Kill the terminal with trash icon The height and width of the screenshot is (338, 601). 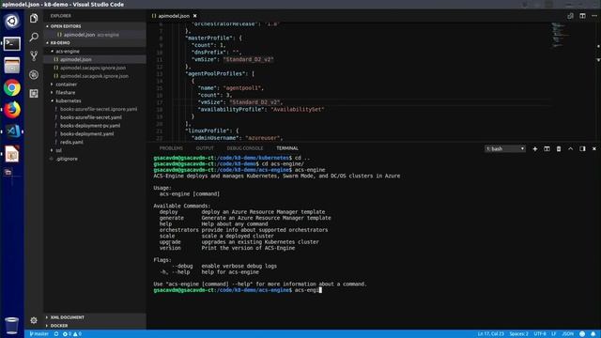(x=559, y=148)
